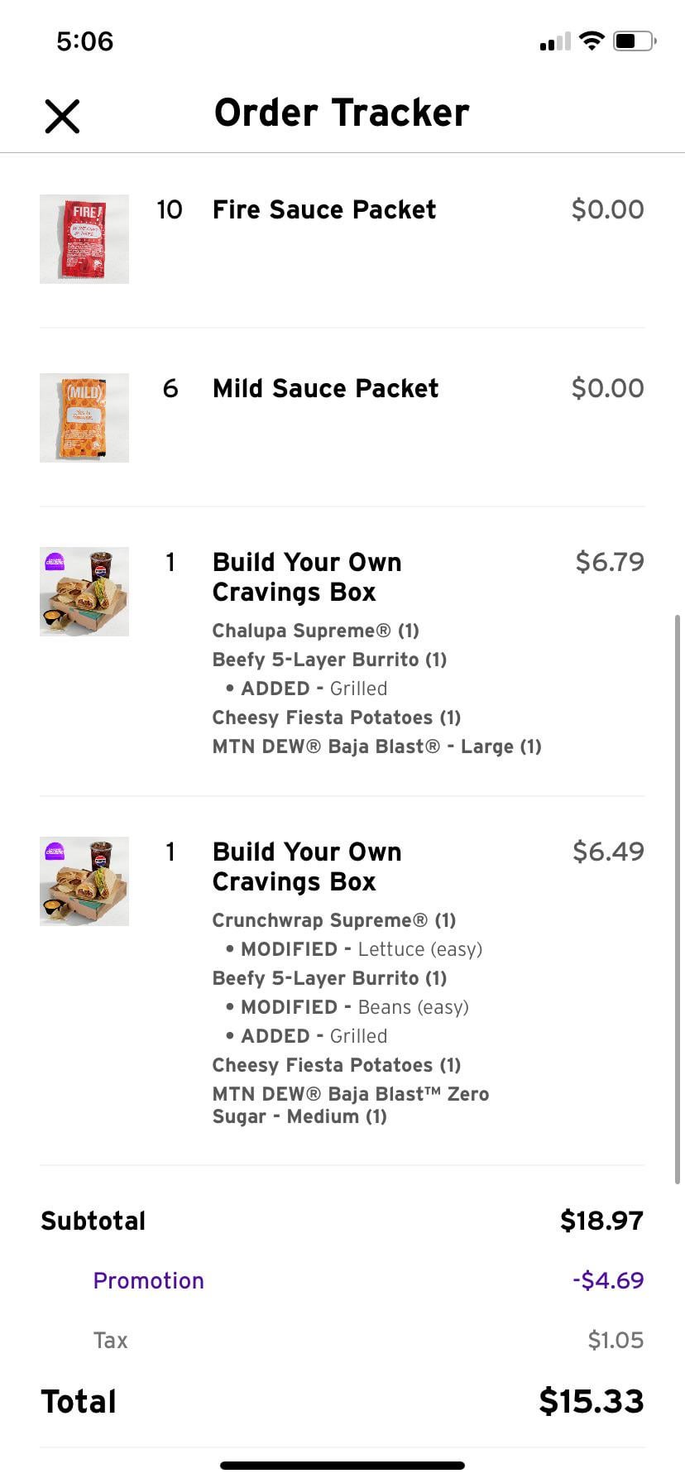This screenshot has width=685, height=1483.
Task: Tap the cellular signal bars icon
Action: pos(555,41)
